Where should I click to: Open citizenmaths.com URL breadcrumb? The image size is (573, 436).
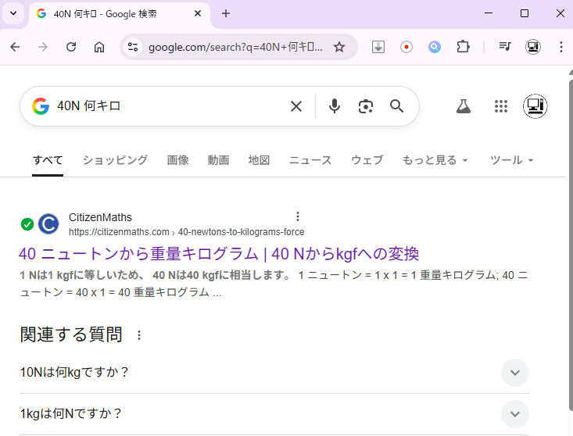(186, 232)
